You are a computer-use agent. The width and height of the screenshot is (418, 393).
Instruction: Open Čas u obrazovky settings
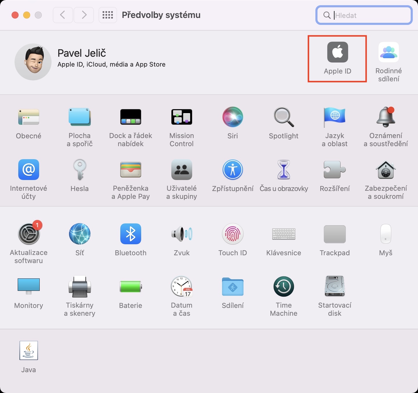coord(284,176)
